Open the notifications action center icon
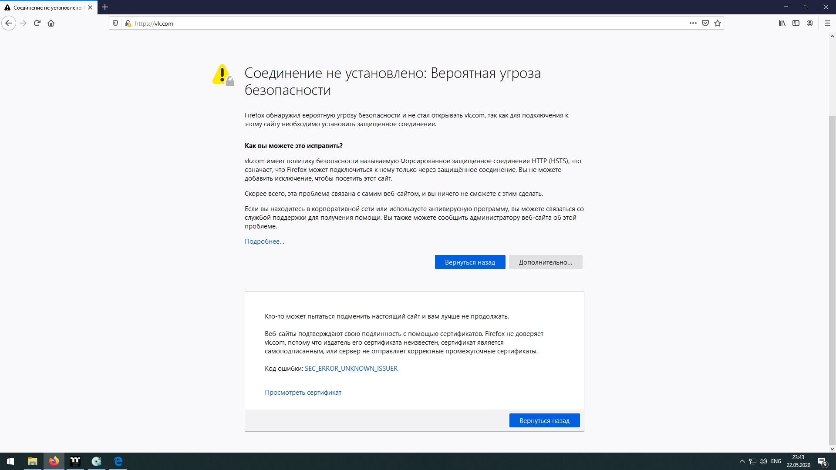This screenshot has height=470, width=836. [823, 461]
